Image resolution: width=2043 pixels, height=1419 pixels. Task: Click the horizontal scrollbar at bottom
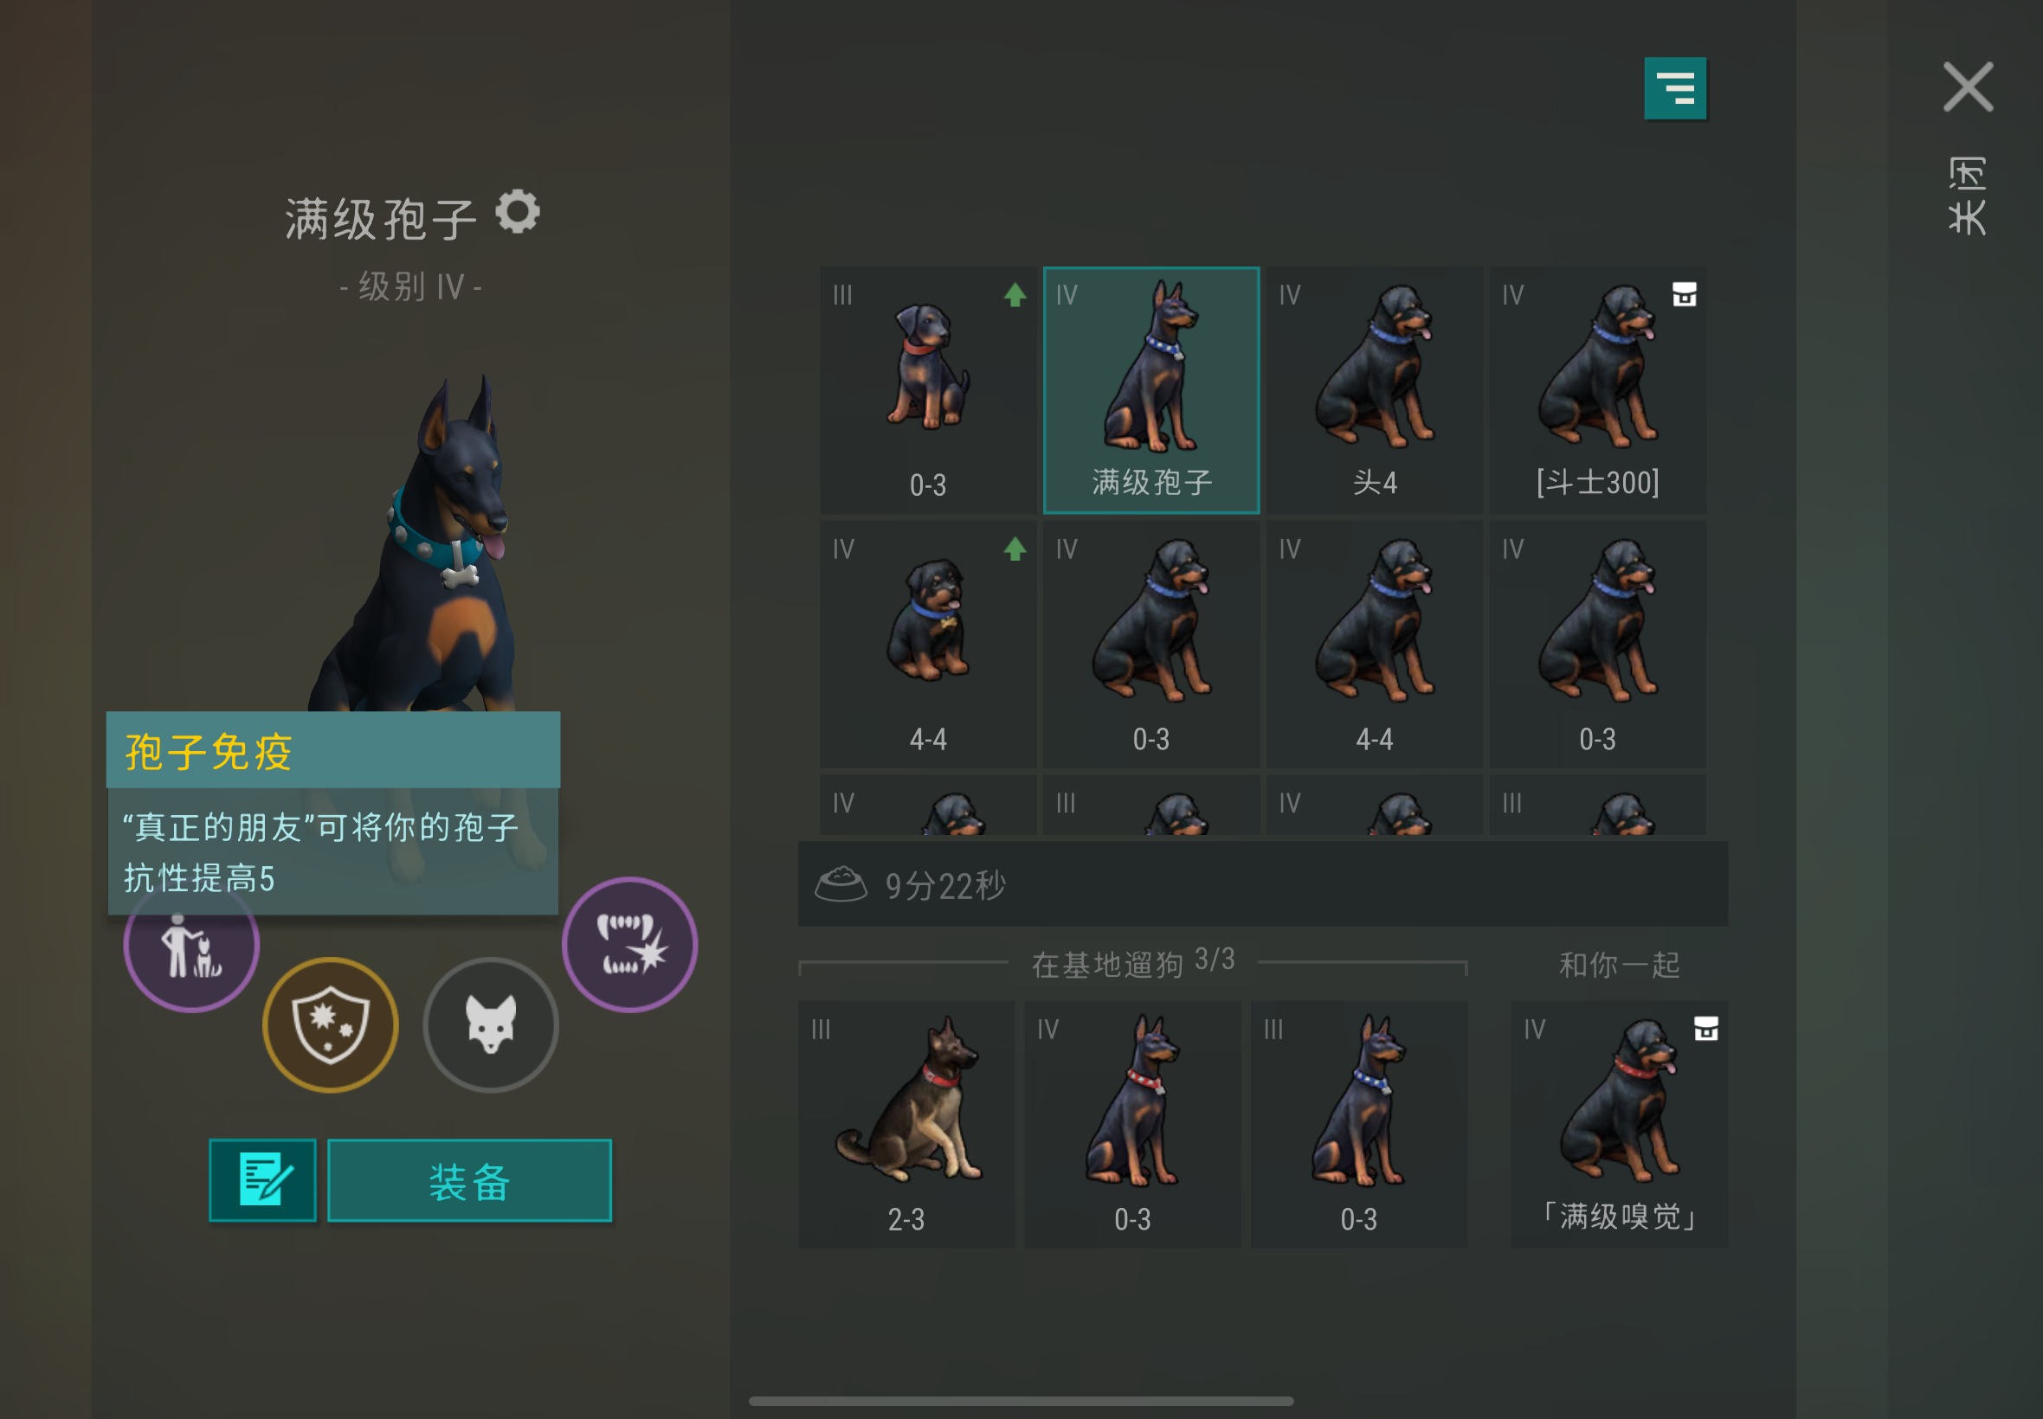point(1021,1400)
